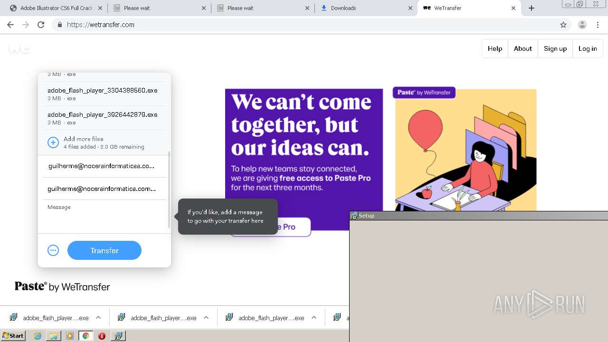
Task: Switch to the second Please wait tab
Action: point(263,8)
